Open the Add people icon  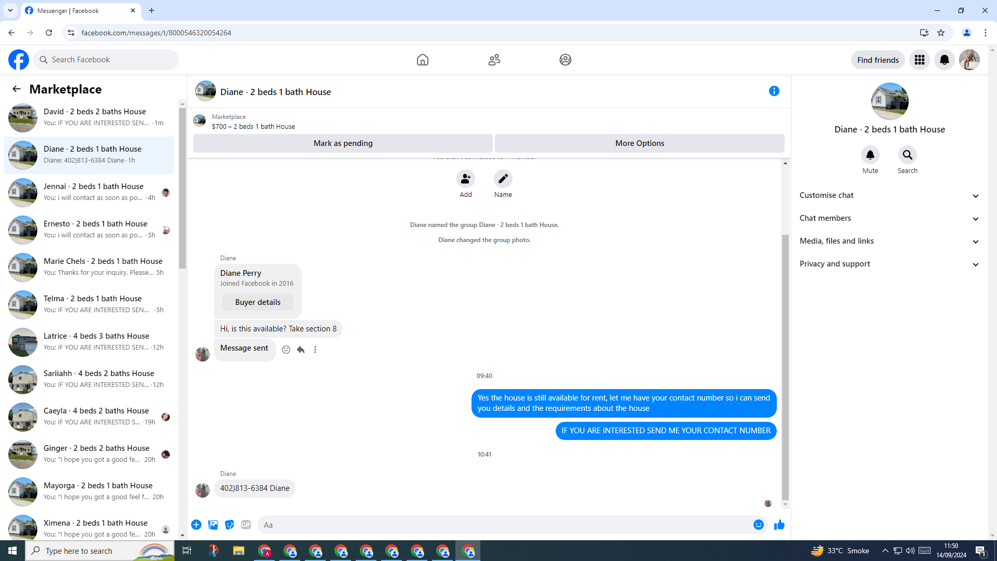click(x=466, y=179)
